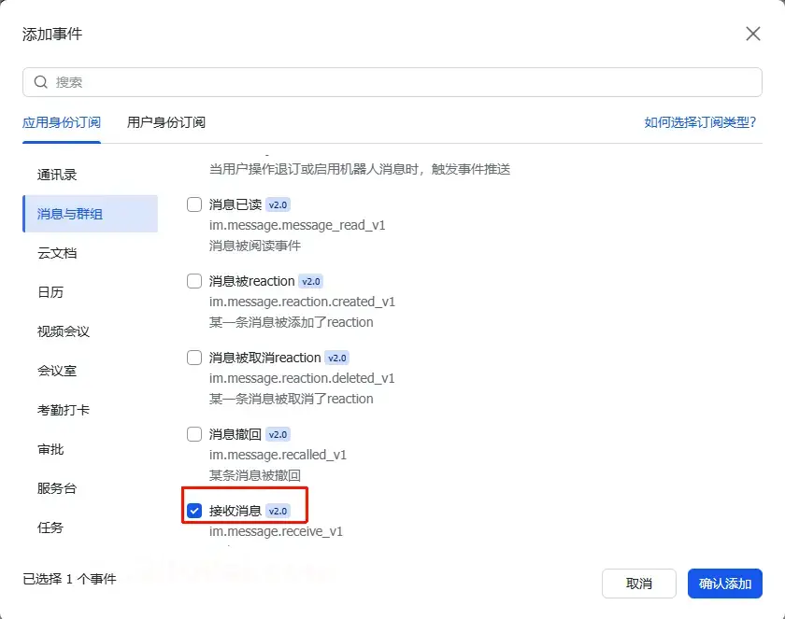Image resolution: width=785 pixels, height=619 pixels.
Task: Select the 消息撤回 event checkbox
Action: 194,434
